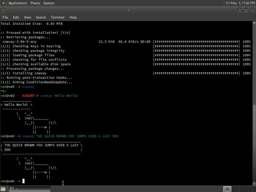This screenshot has height=192, width=256.
Task: Click the 'THE QUICK BROWN FOX' command line
Action: [70, 136]
